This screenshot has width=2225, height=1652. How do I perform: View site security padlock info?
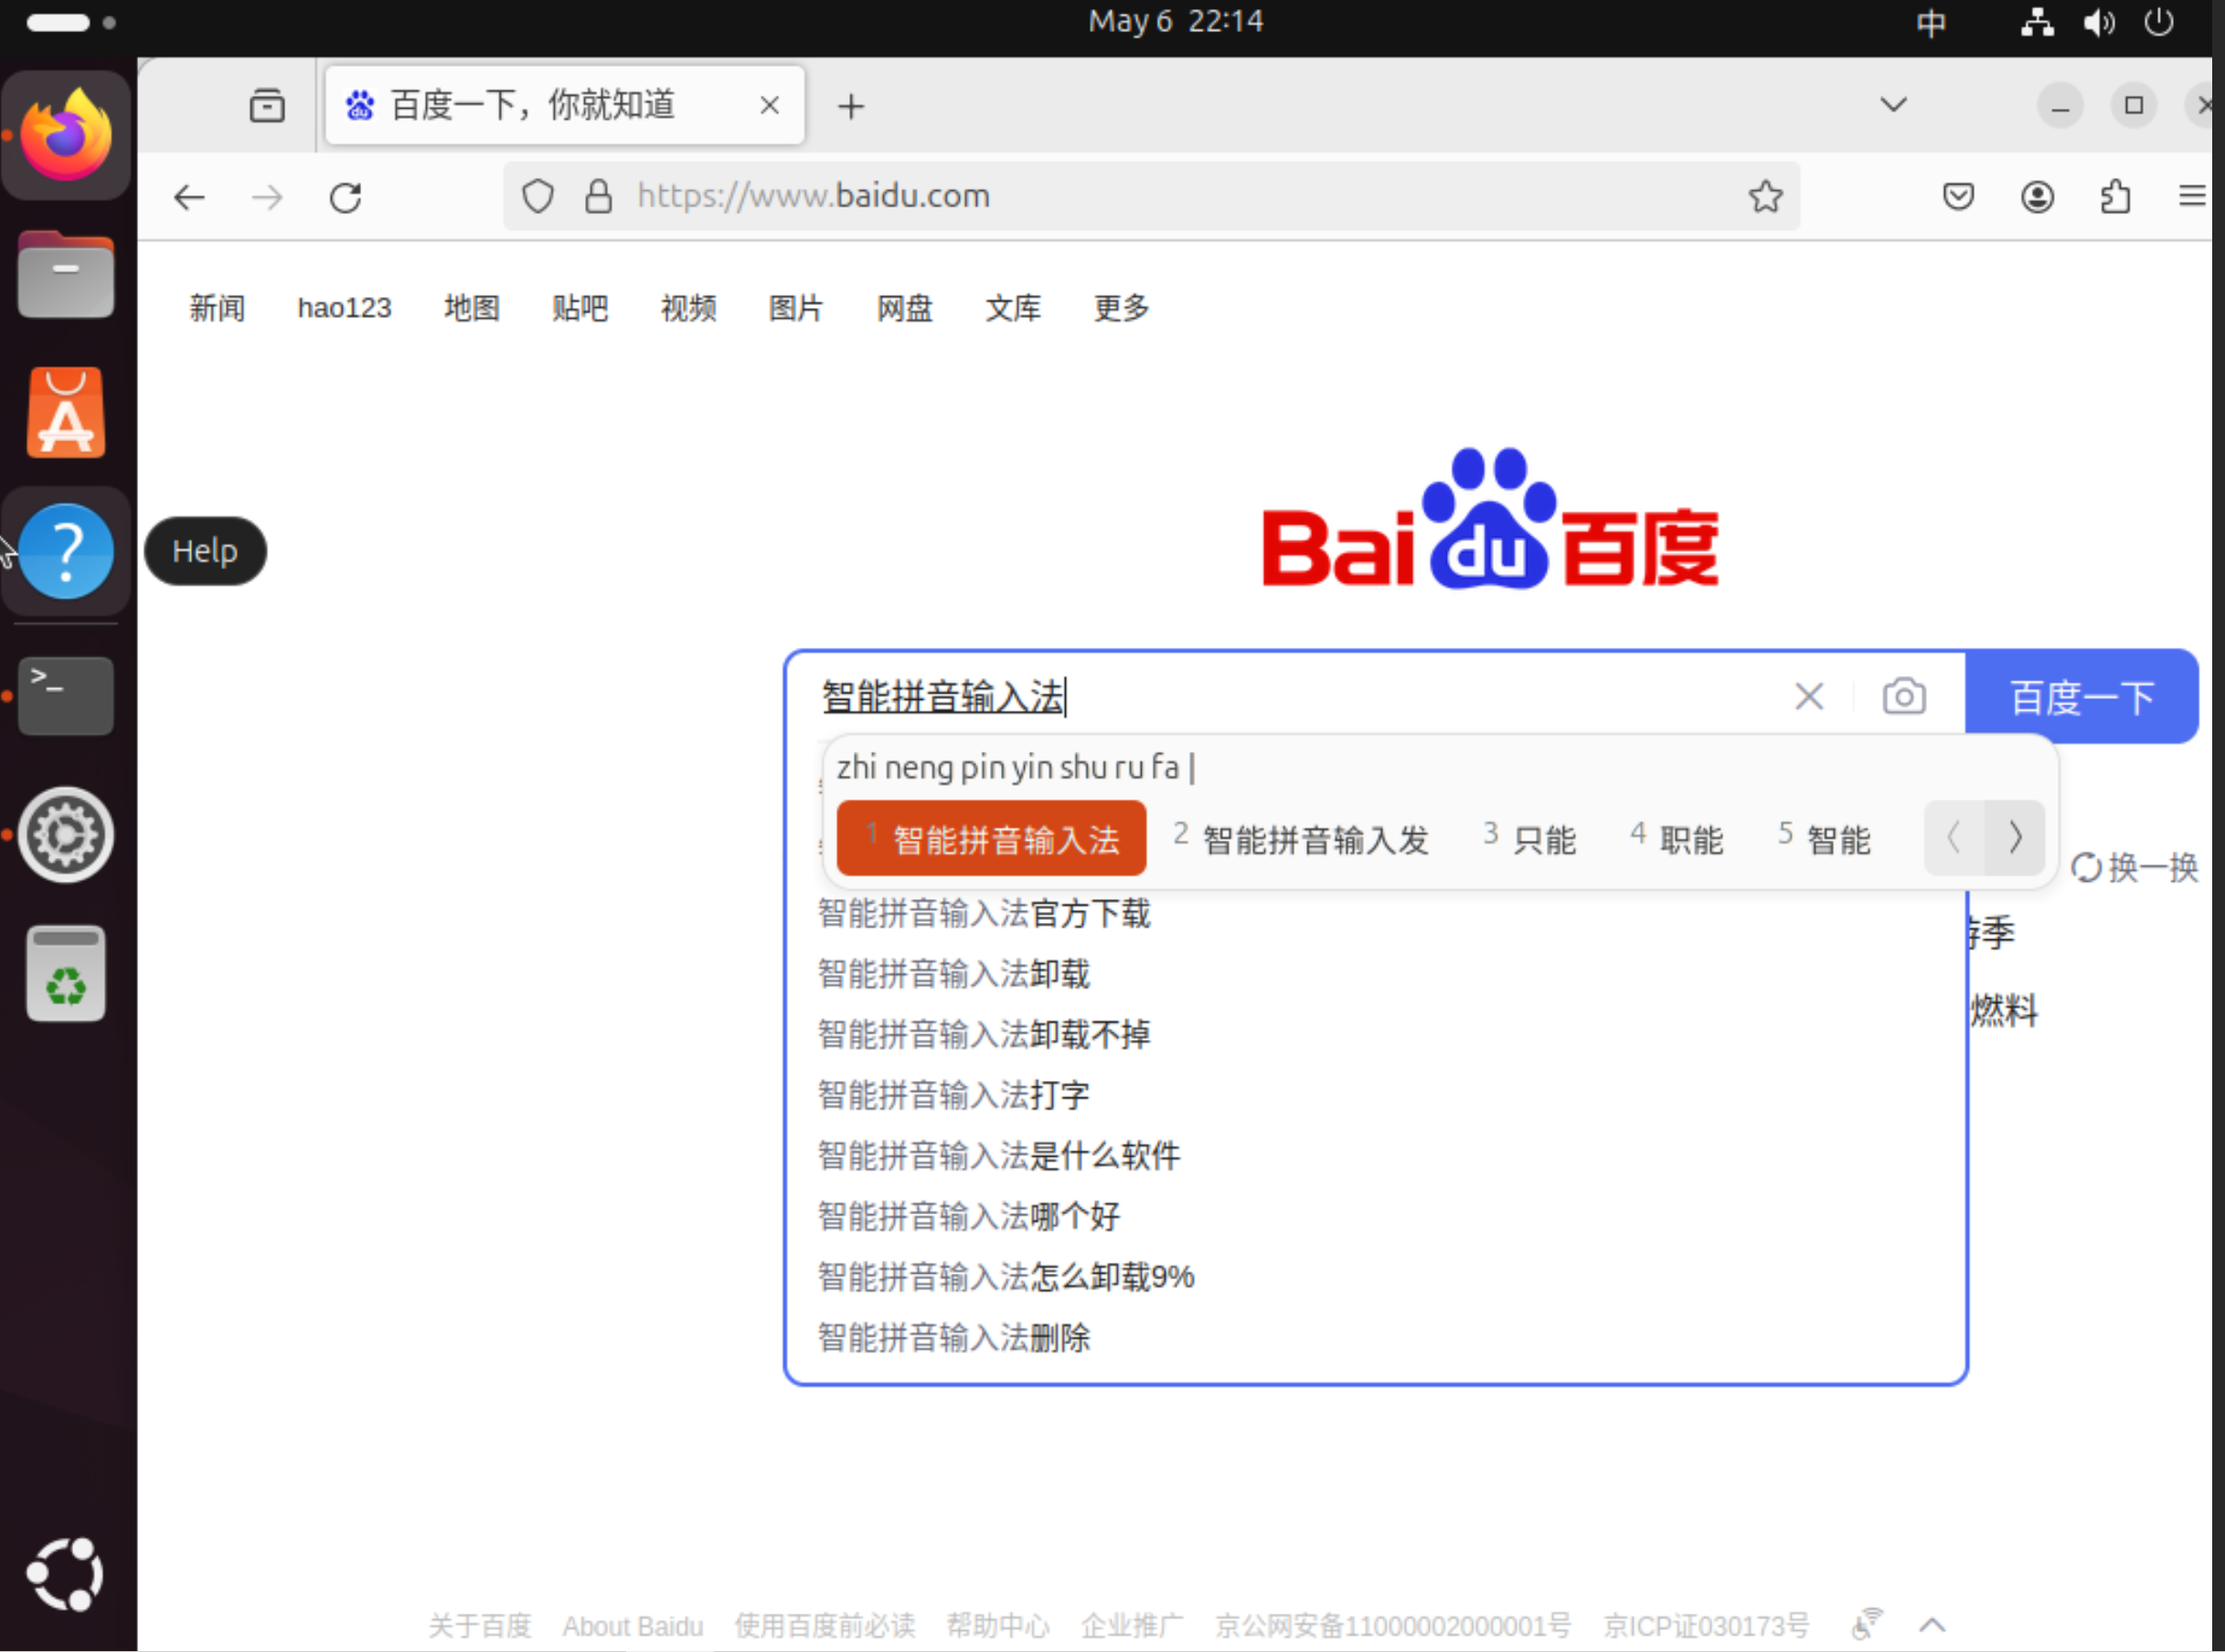pos(598,196)
